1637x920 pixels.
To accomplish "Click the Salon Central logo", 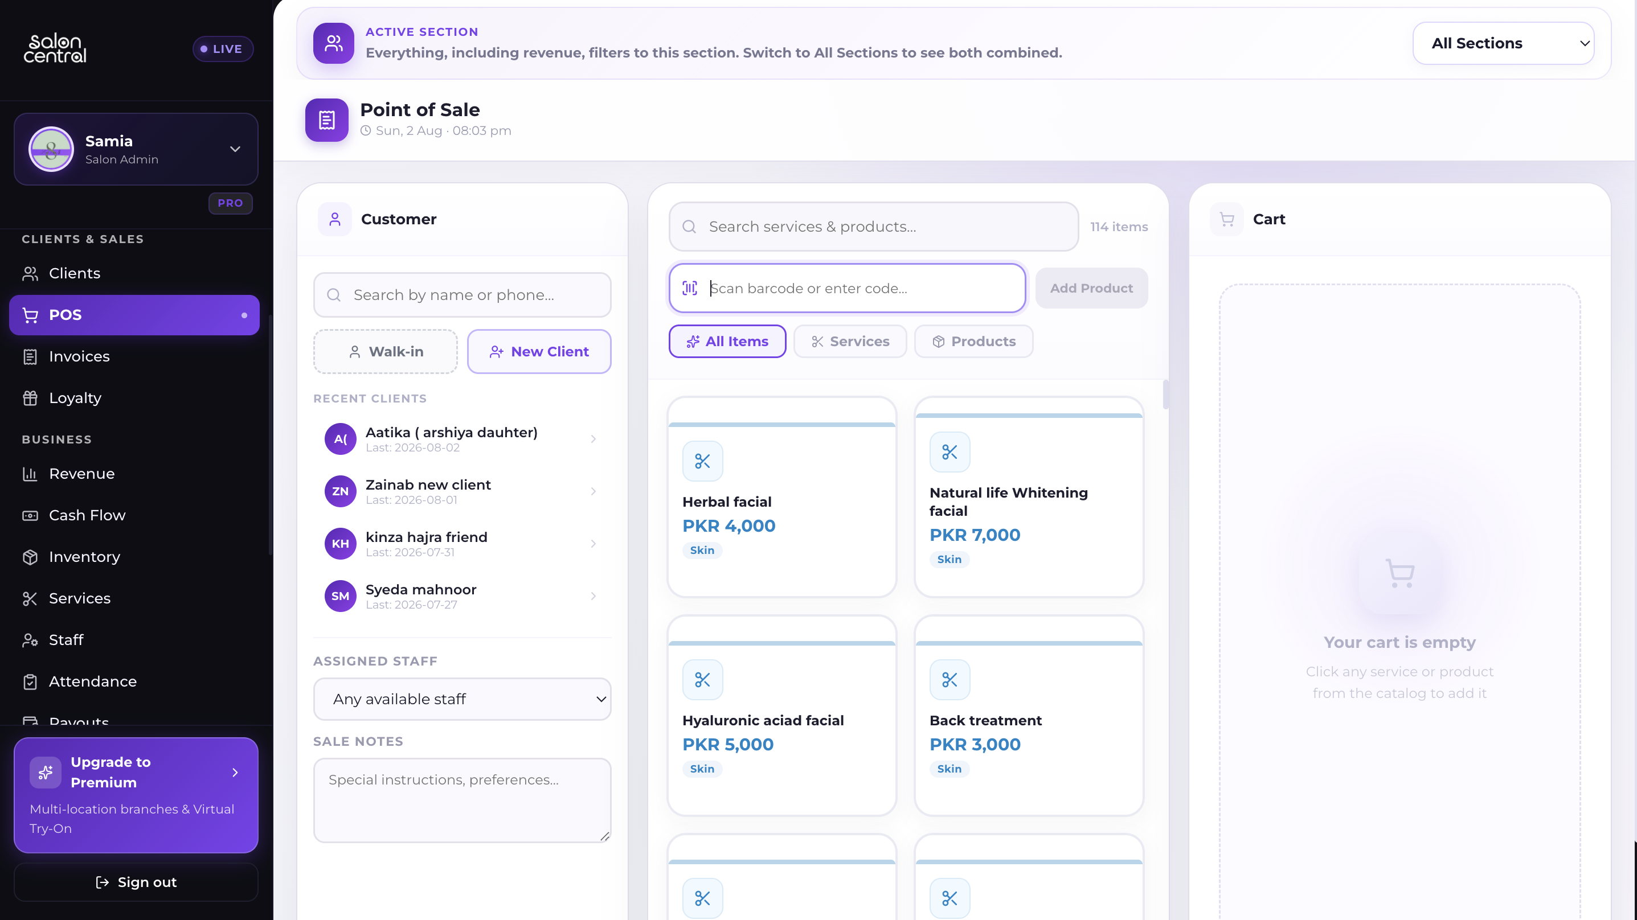I will [55, 48].
